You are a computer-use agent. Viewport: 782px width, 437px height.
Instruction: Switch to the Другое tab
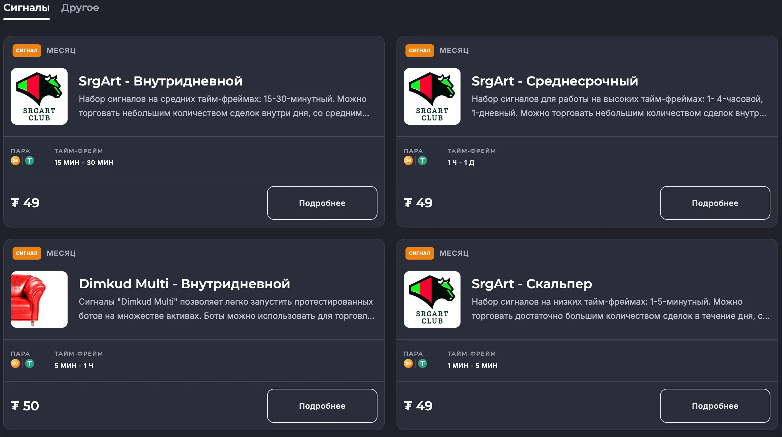coord(79,8)
